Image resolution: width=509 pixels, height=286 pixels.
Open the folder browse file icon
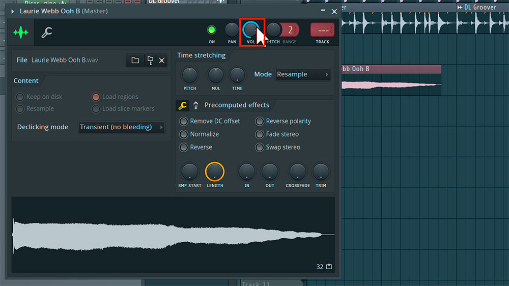pos(135,61)
